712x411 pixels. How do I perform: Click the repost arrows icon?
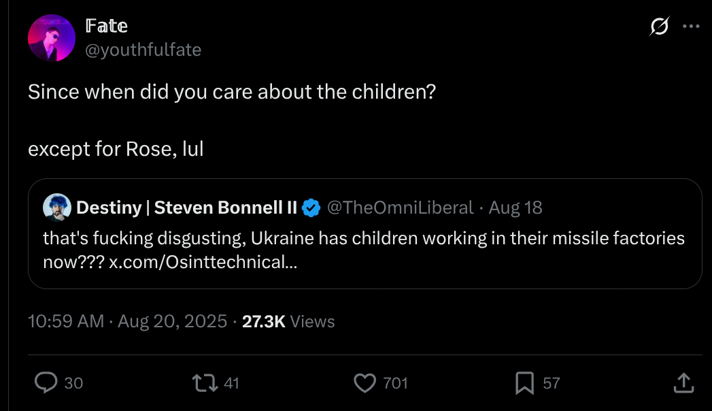[205, 383]
